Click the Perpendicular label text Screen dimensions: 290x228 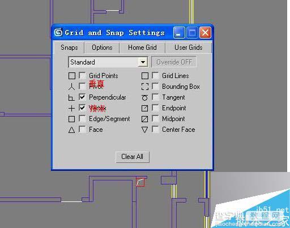coord(108,97)
